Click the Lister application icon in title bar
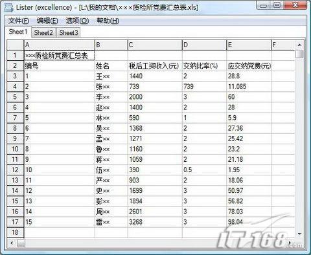This screenshot has width=311, height=255. [9, 8]
